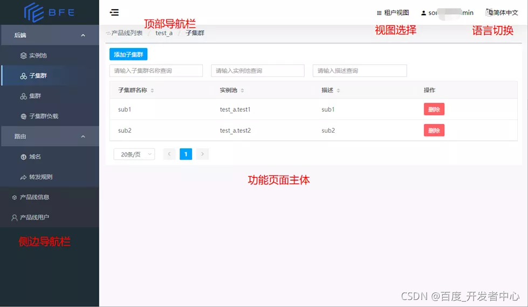Open 转发规则 in the sidebar
The width and height of the screenshot is (528, 307).
pos(50,177)
